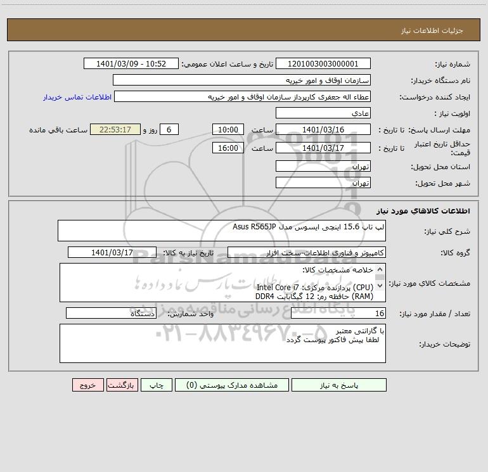Click the price validity date 1401/03/17
The width and height of the screenshot is (488, 472).
323,148
